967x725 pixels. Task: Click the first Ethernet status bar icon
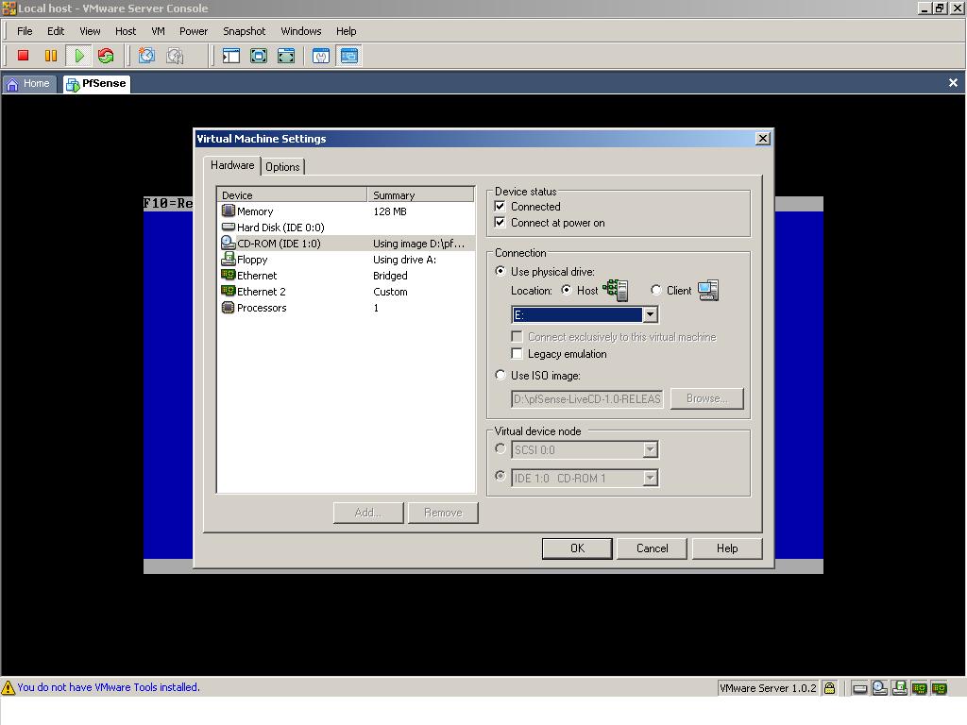tap(920, 688)
